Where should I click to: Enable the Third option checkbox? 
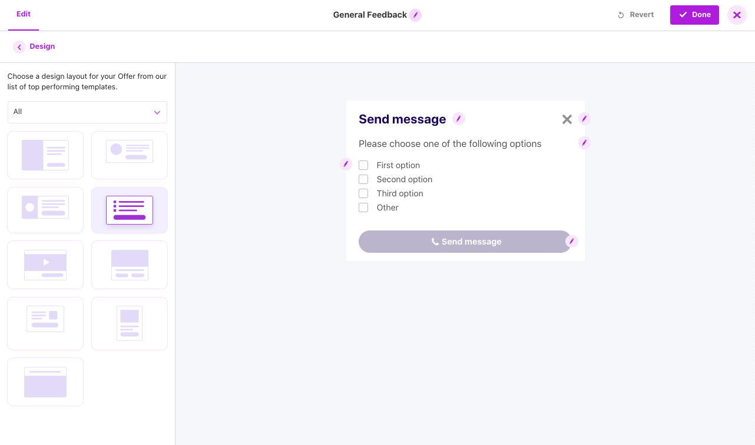(x=363, y=193)
